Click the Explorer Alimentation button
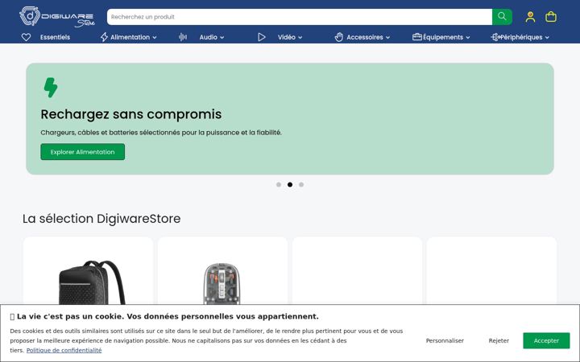Image resolution: width=580 pixels, height=362 pixels. tap(82, 152)
